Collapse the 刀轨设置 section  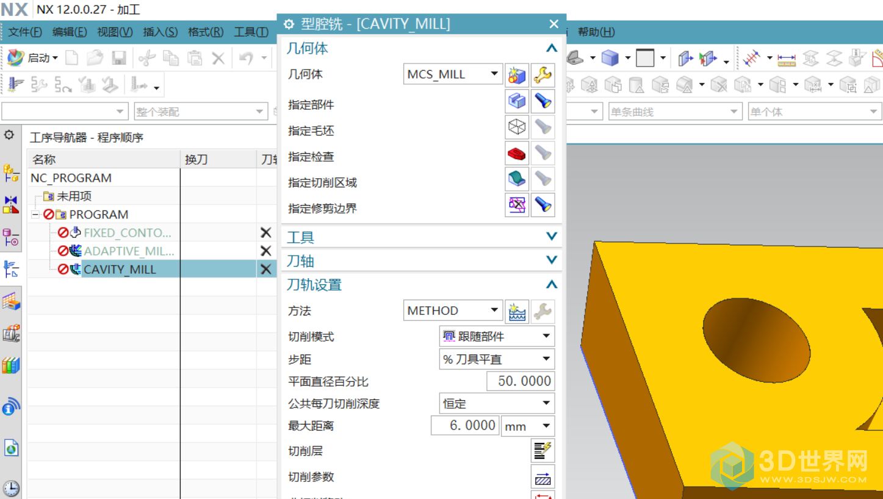coord(552,284)
